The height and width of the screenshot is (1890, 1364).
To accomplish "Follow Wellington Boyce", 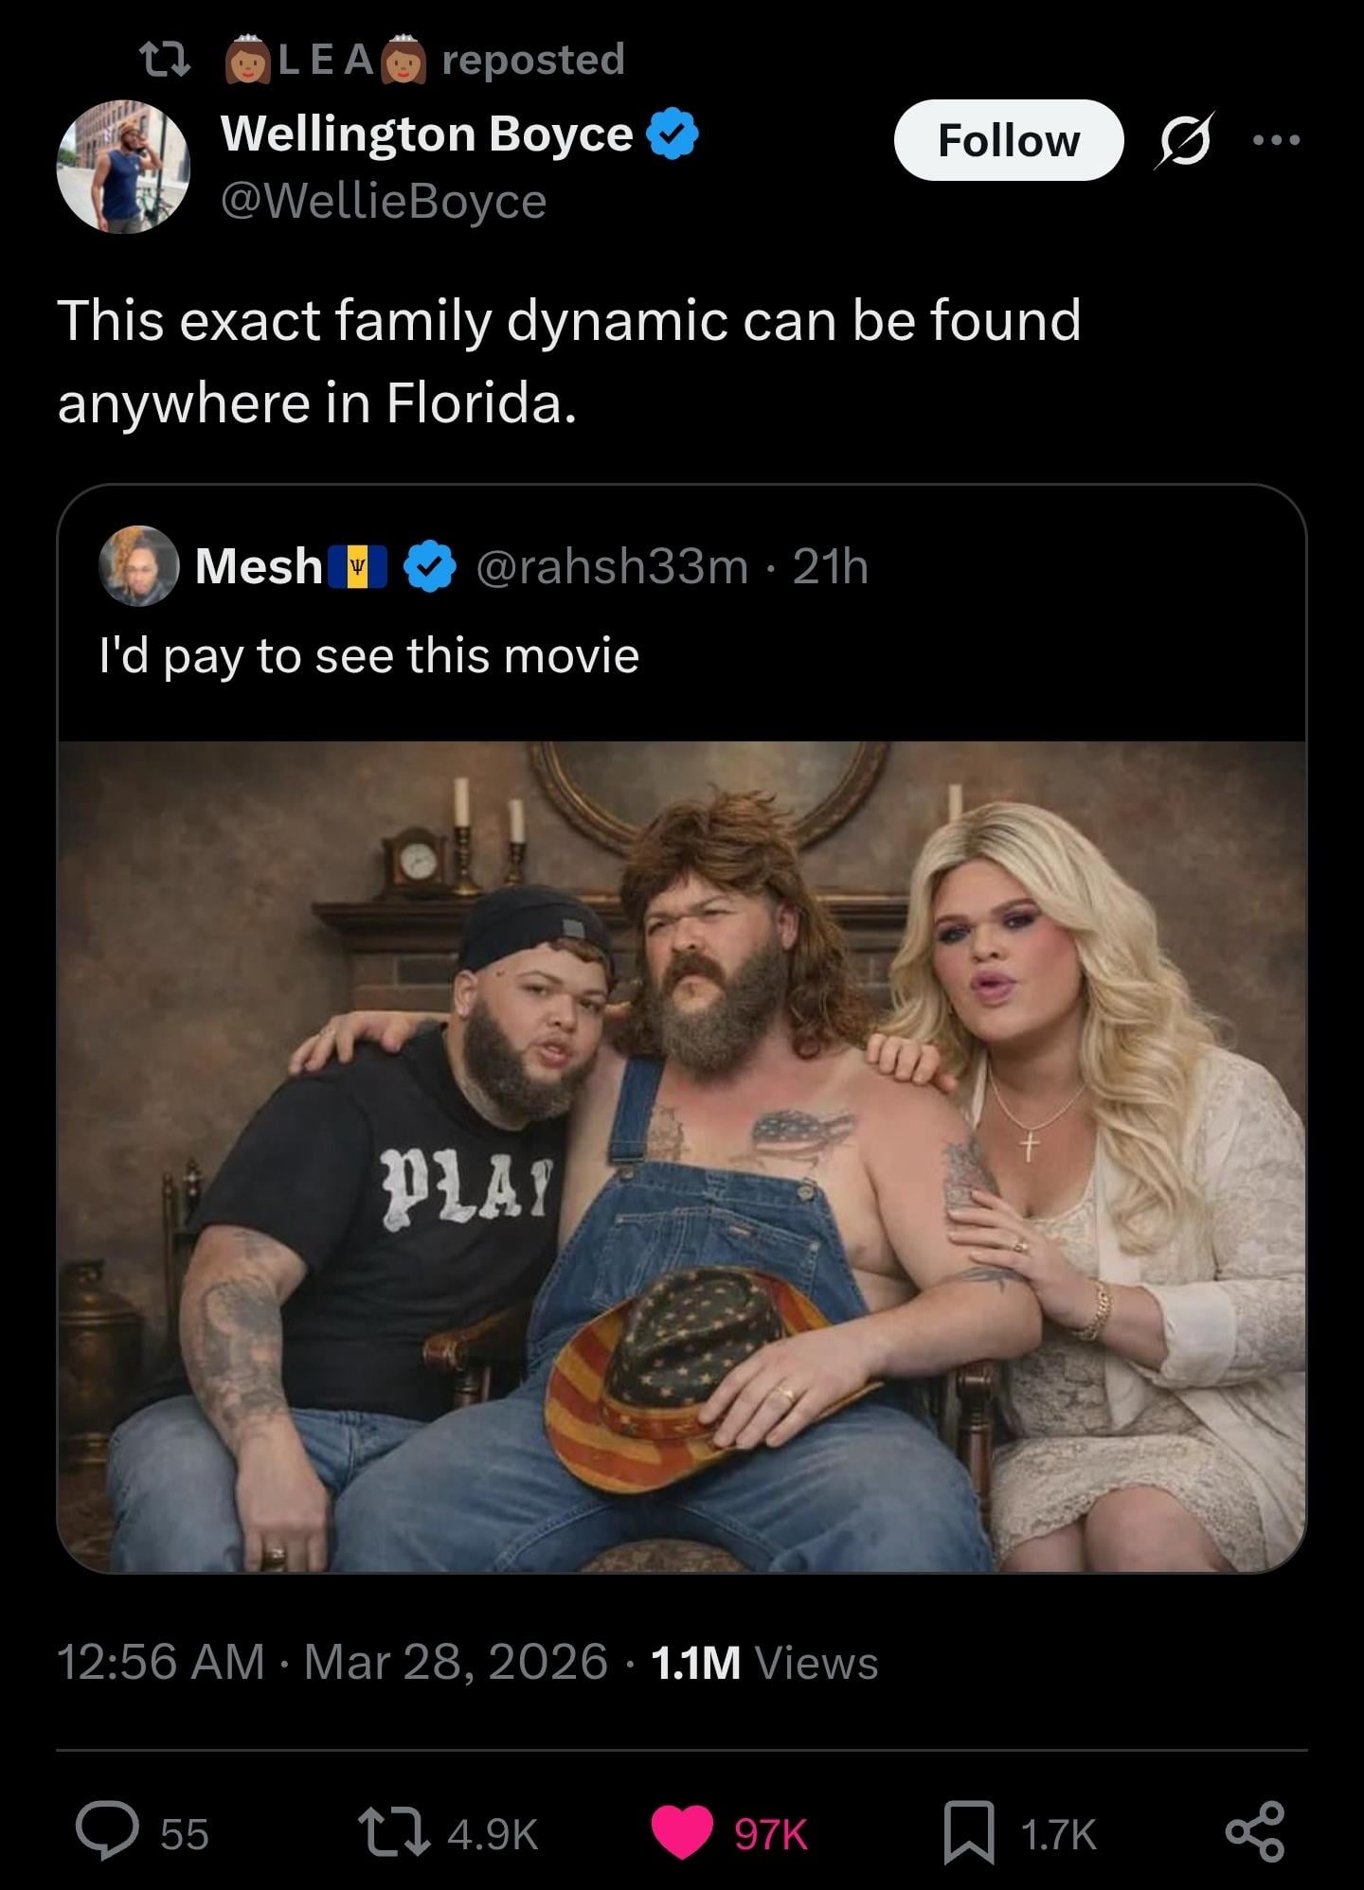I will pyautogui.click(x=1008, y=140).
